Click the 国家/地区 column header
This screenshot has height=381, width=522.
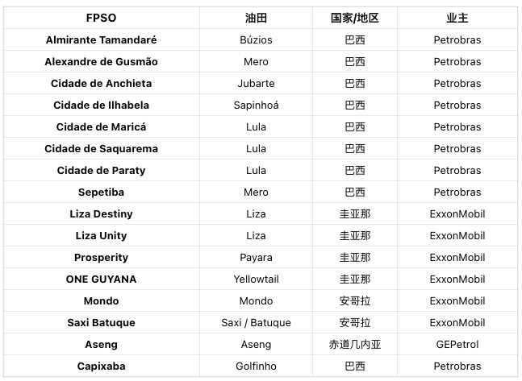point(354,18)
